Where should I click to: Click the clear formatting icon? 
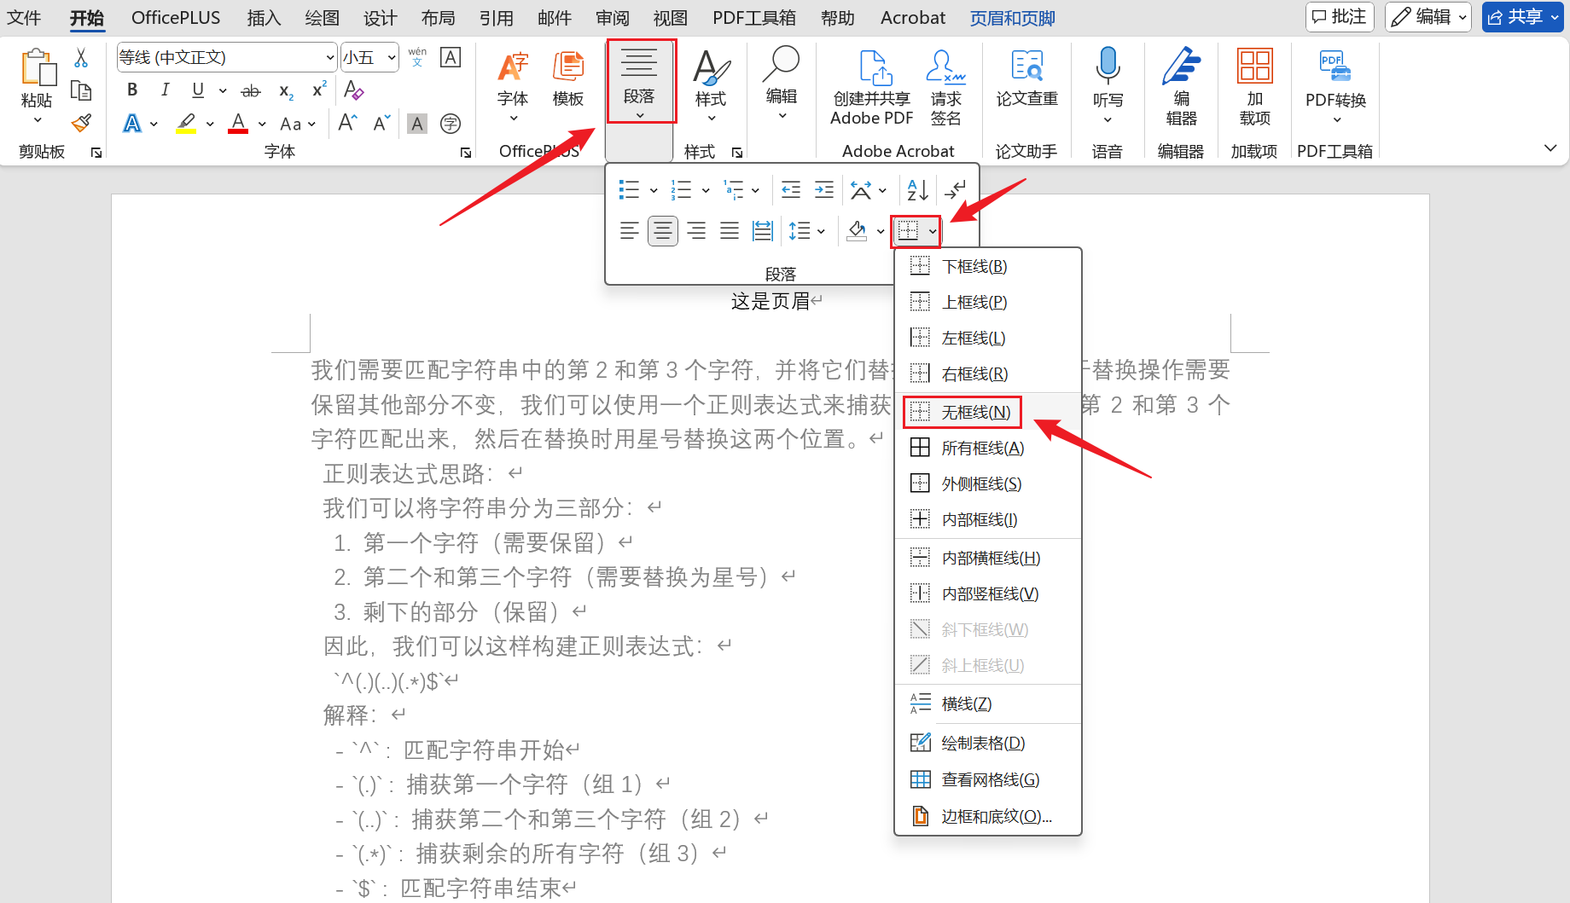[353, 90]
